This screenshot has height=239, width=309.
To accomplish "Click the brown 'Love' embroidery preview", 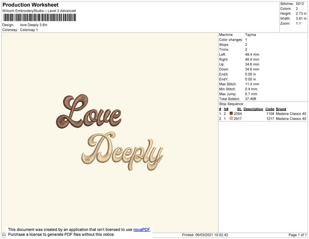I will coord(89,112).
